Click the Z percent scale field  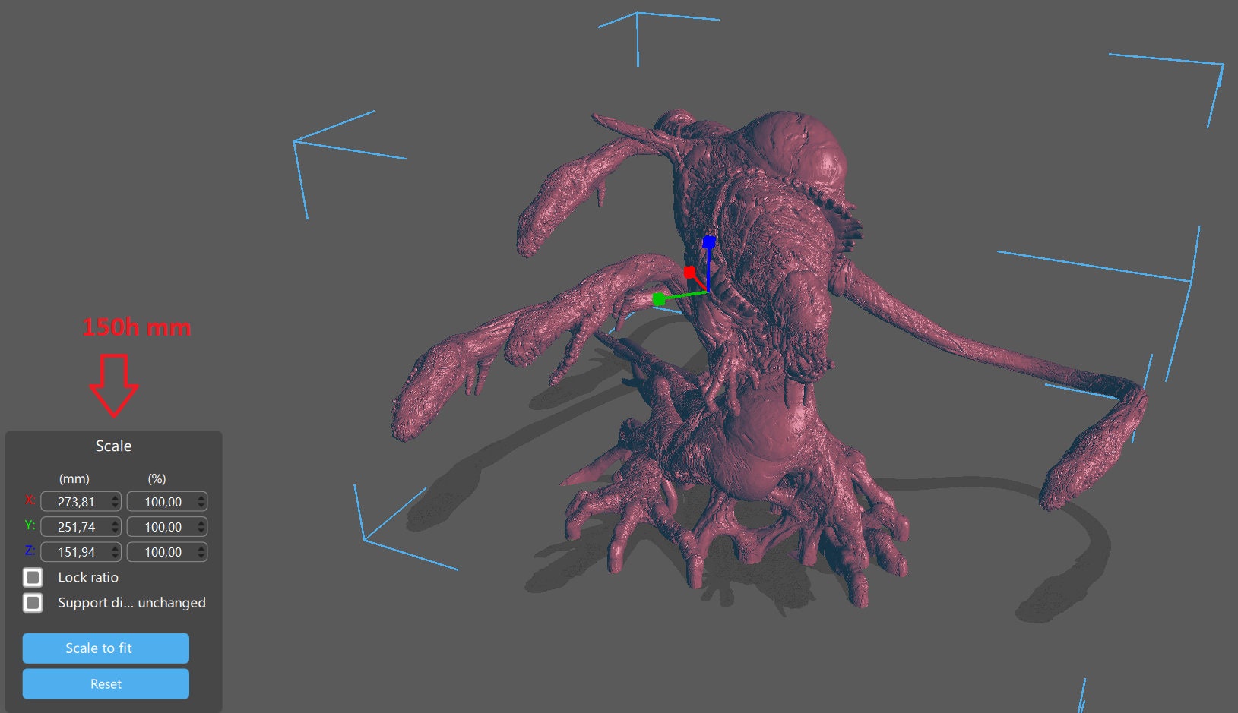coord(162,552)
